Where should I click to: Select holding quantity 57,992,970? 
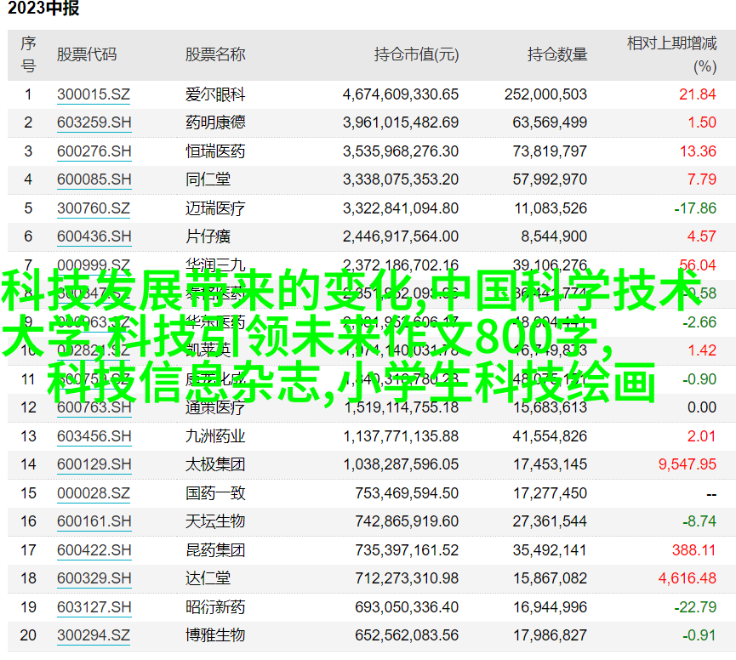(x=550, y=179)
